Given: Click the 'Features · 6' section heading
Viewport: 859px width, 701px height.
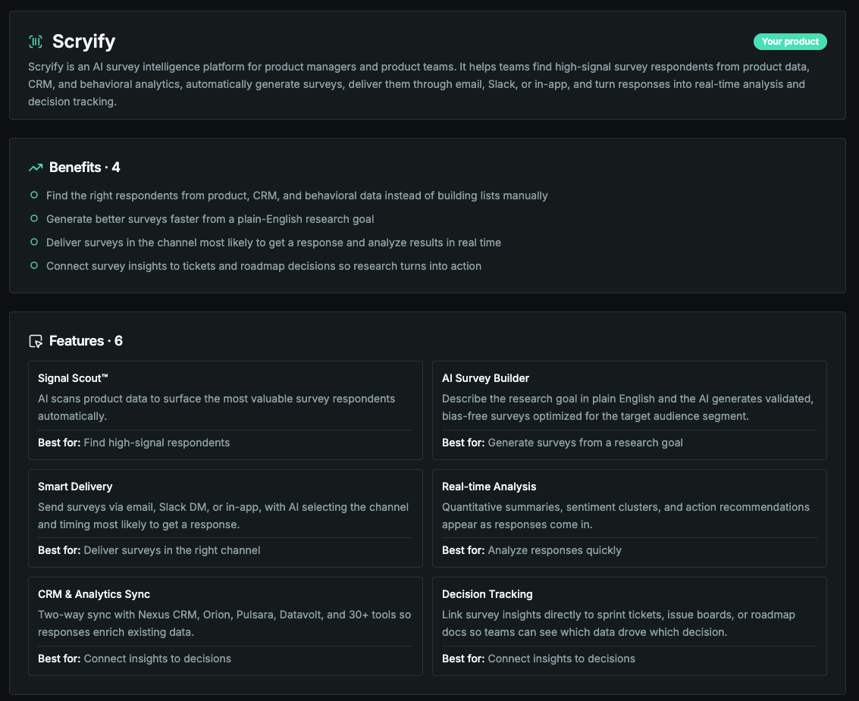Looking at the screenshot, I should [x=86, y=341].
